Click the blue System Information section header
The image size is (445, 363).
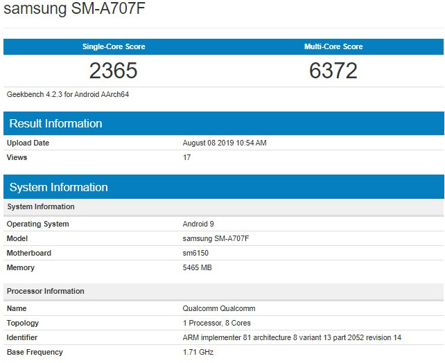[224, 187]
